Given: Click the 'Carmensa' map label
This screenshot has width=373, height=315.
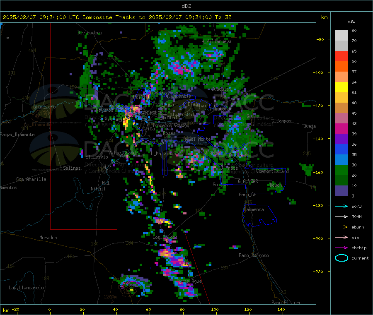Looking at the screenshot, I should [254, 209].
